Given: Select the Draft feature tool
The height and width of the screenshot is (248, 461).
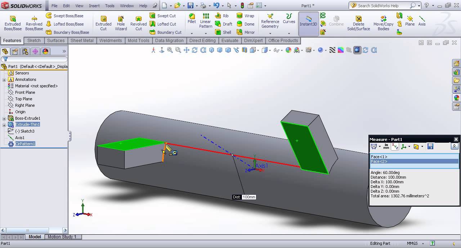Looking at the screenshot, I should pyautogui.click(x=224, y=24).
